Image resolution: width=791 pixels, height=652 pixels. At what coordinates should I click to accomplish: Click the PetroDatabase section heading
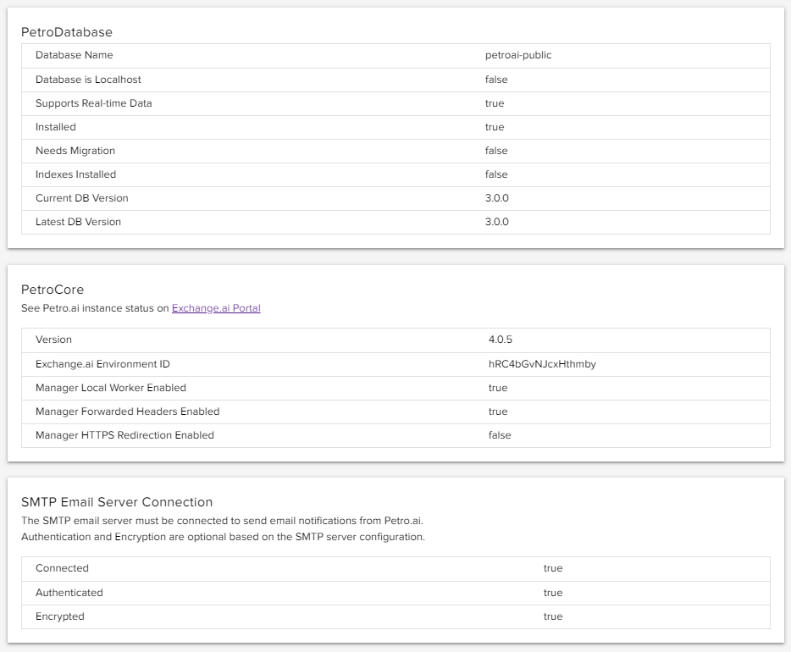[x=67, y=32]
